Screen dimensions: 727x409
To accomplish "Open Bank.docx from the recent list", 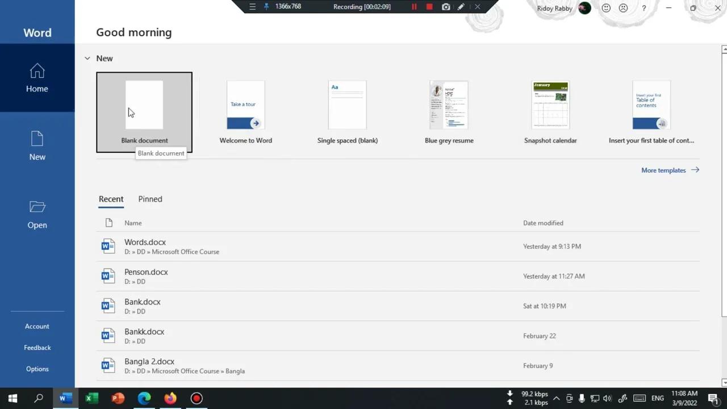I will coord(398,306).
